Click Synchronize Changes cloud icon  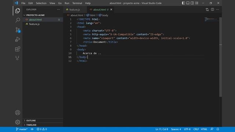point(32,129)
